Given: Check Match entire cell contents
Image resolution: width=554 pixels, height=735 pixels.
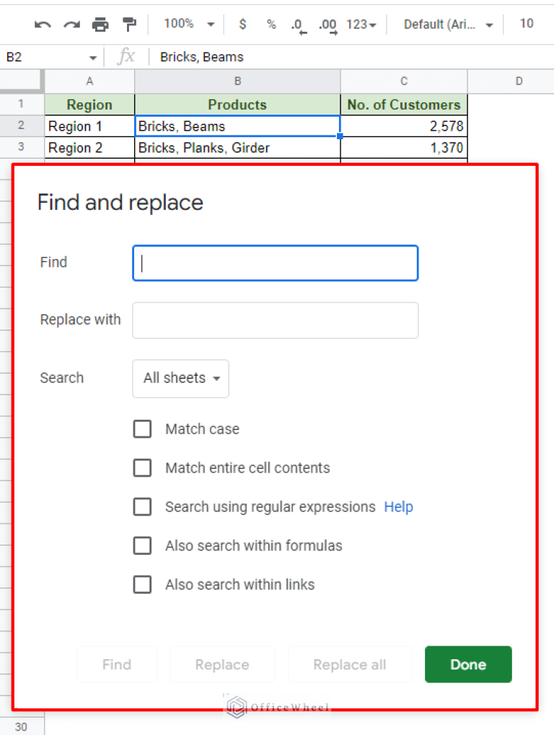Looking at the screenshot, I should [142, 467].
